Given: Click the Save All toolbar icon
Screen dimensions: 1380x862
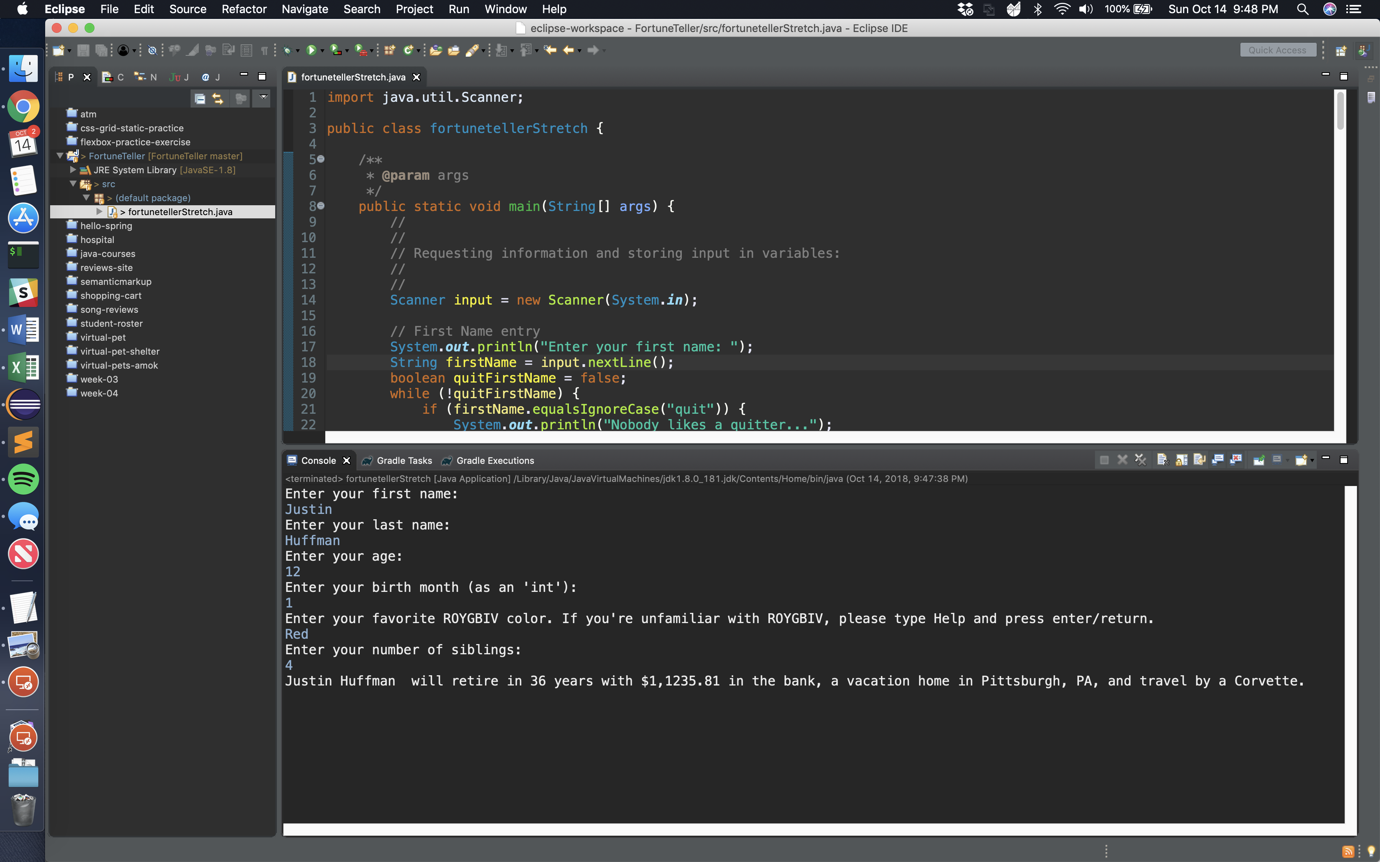Looking at the screenshot, I should coord(101,50).
